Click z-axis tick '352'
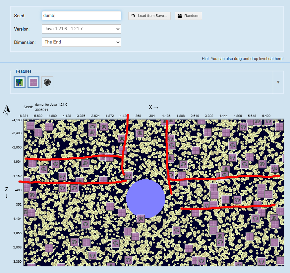Viewport: 290px width, 273px height. pyautogui.click(x=19, y=205)
